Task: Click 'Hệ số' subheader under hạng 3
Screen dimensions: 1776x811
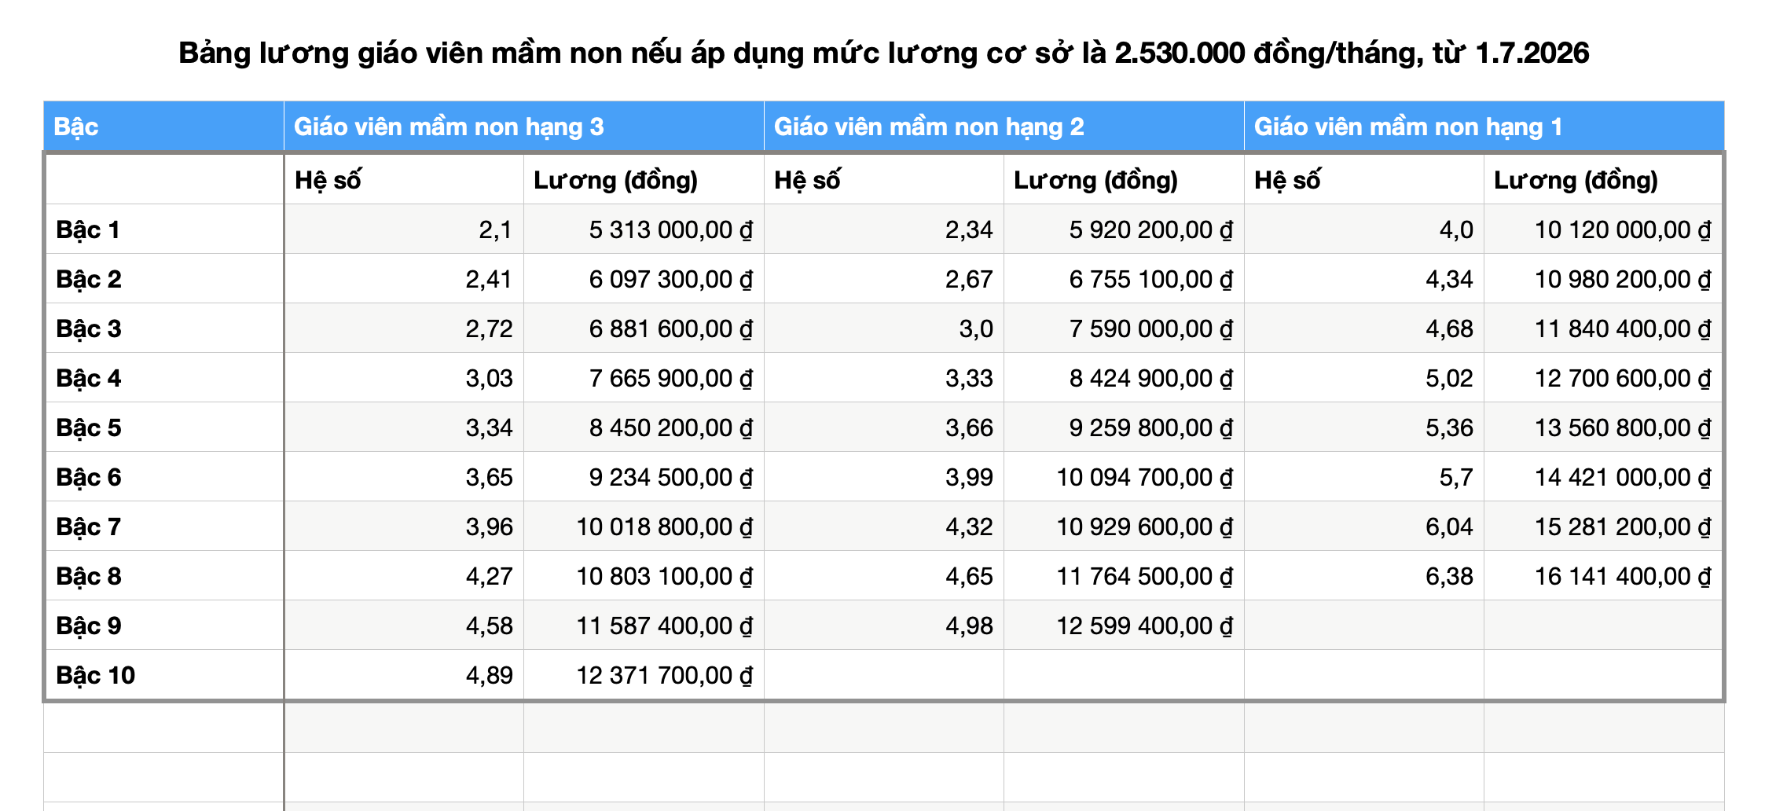Action: 404,180
